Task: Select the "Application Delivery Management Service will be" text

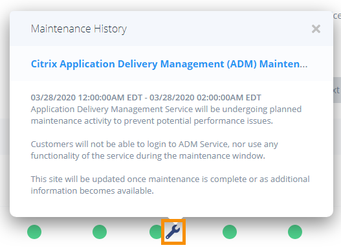Action: click(166, 115)
